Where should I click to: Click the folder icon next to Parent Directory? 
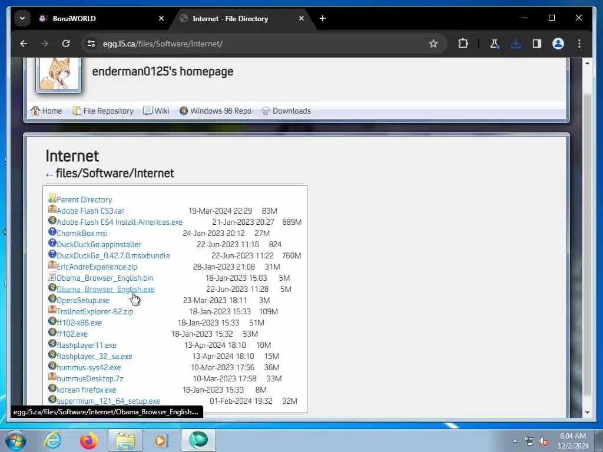pos(52,198)
